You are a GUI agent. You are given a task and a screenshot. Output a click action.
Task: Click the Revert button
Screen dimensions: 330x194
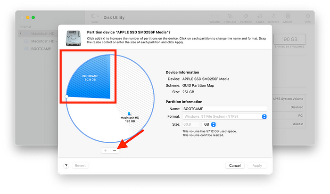[x=80, y=166]
